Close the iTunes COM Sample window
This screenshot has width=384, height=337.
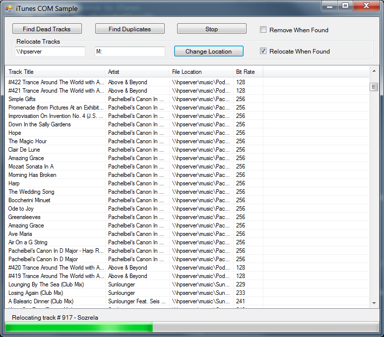[366, 6]
